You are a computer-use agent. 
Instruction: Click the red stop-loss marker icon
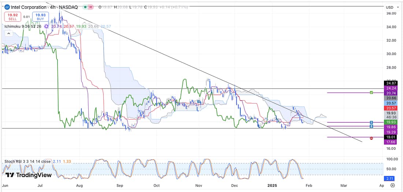(371, 138)
